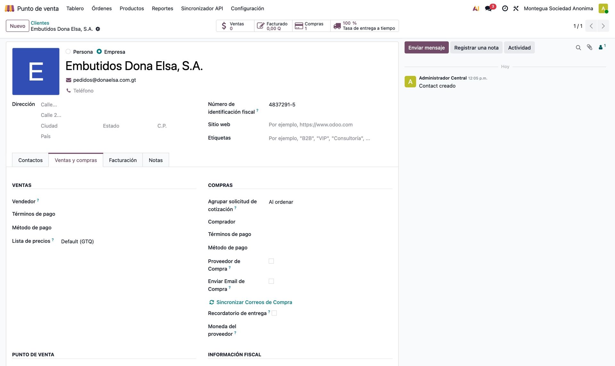Go to next record arrow

[603, 26]
